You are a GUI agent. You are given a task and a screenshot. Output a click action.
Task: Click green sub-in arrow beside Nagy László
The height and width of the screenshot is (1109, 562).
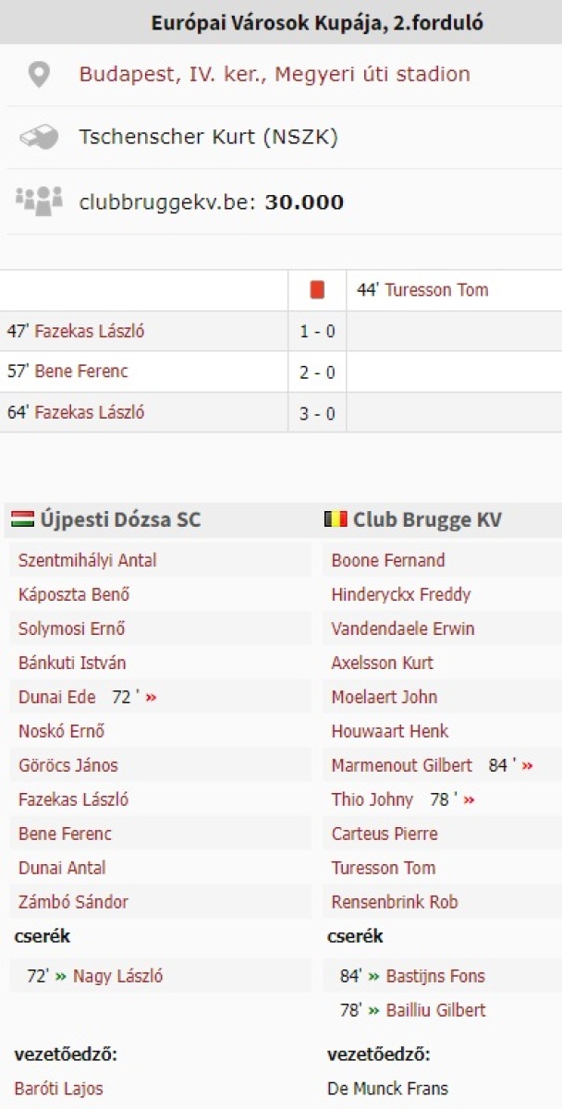61,976
